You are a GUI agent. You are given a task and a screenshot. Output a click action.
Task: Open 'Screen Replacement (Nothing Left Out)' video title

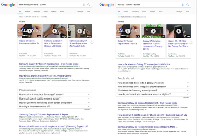(78, 43)
